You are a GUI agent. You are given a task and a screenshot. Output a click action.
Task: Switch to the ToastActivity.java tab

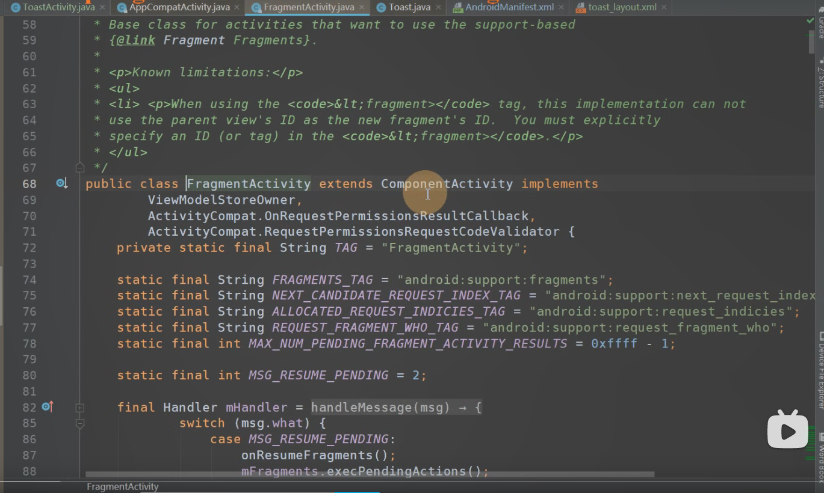[x=58, y=7]
